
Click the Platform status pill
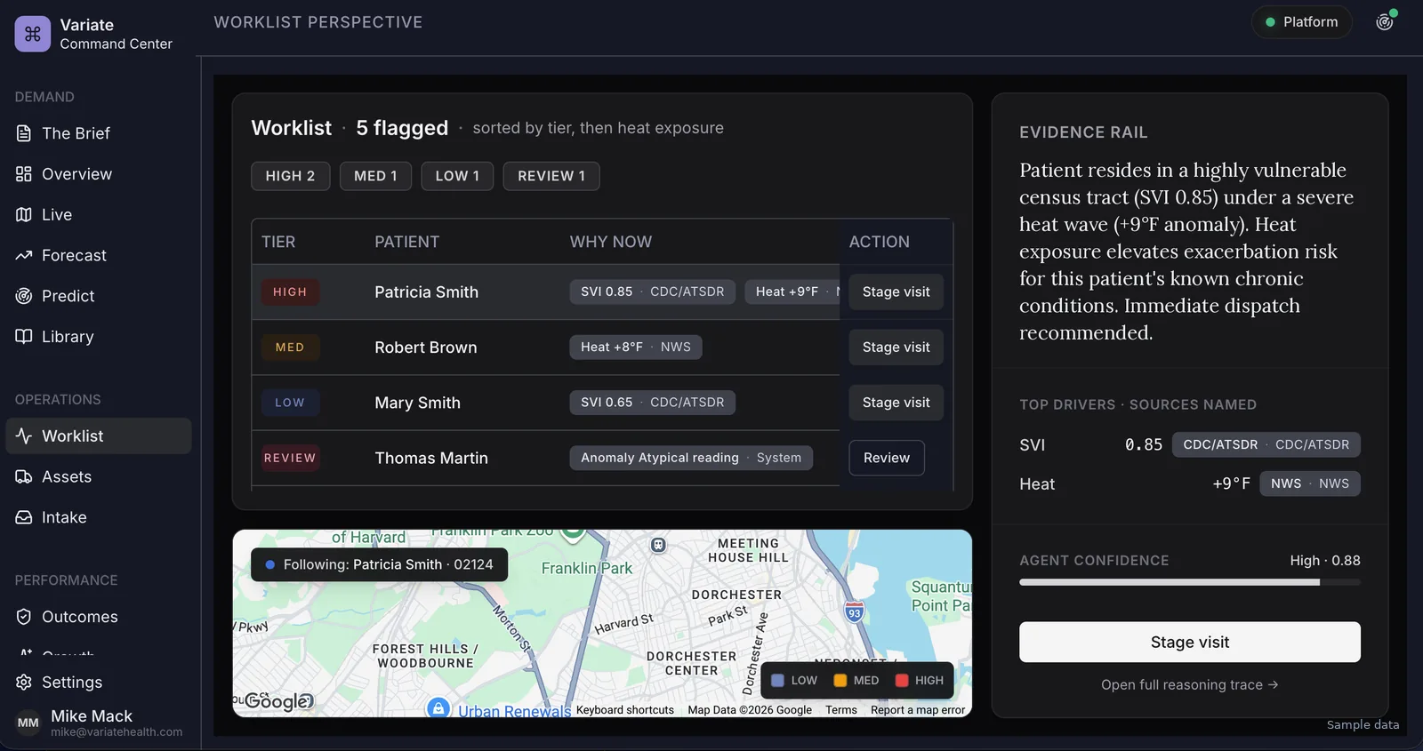click(1302, 22)
